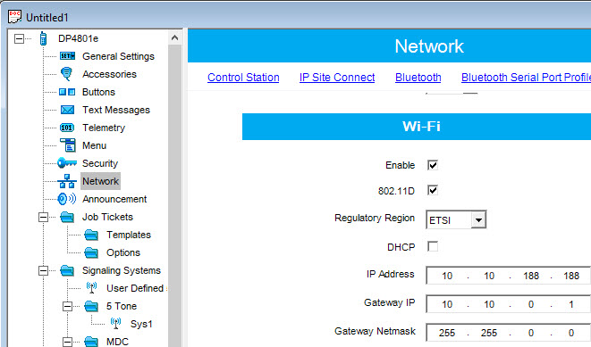
Task: Click the MDC folder icon
Action: pos(91,342)
